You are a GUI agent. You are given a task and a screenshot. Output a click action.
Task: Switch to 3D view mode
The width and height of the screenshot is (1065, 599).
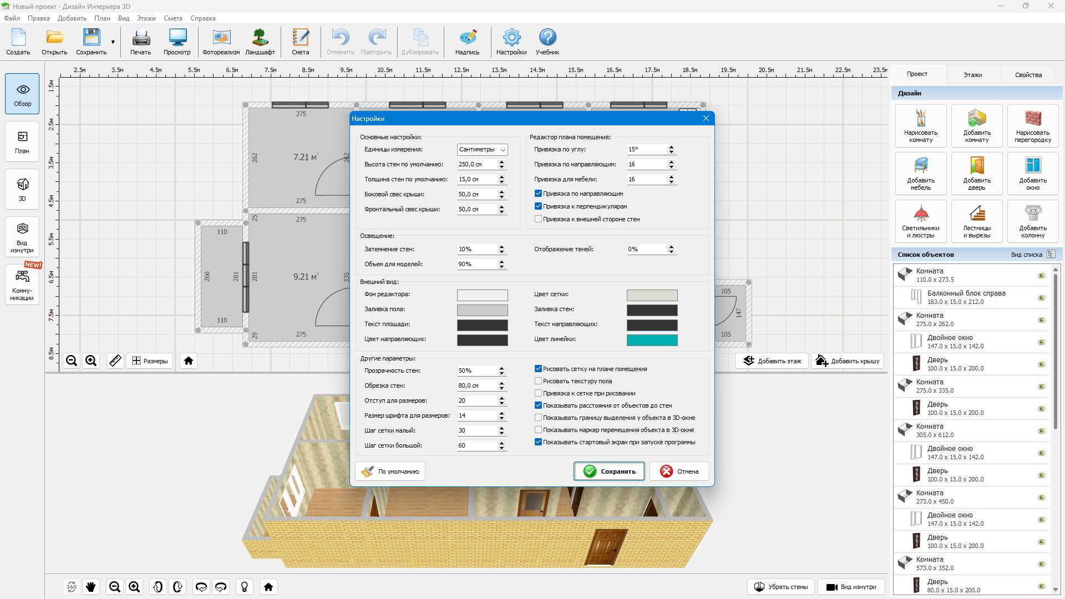coord(22,189)
